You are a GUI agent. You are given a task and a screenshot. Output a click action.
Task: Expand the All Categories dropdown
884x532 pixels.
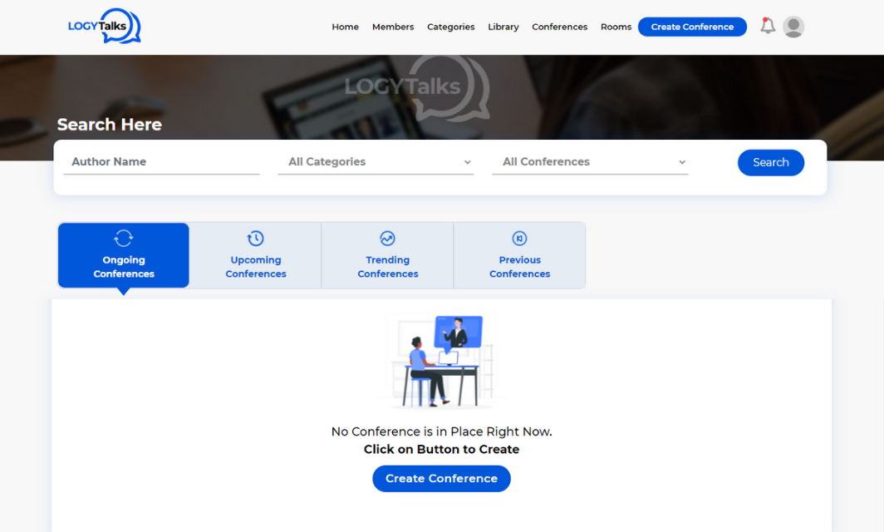pyautogui.click(x=376, y=162)
